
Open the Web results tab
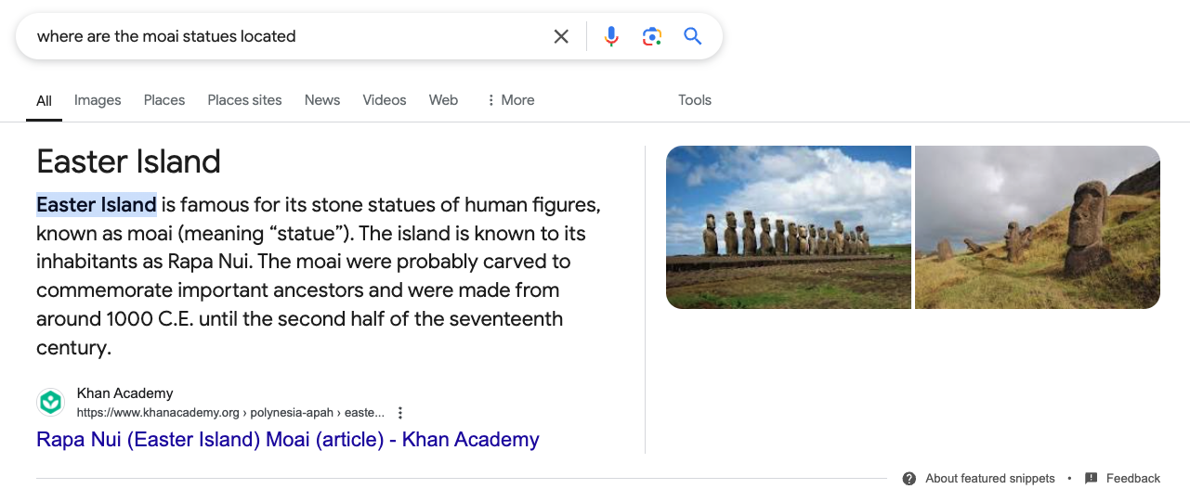(x=443, y=100)
